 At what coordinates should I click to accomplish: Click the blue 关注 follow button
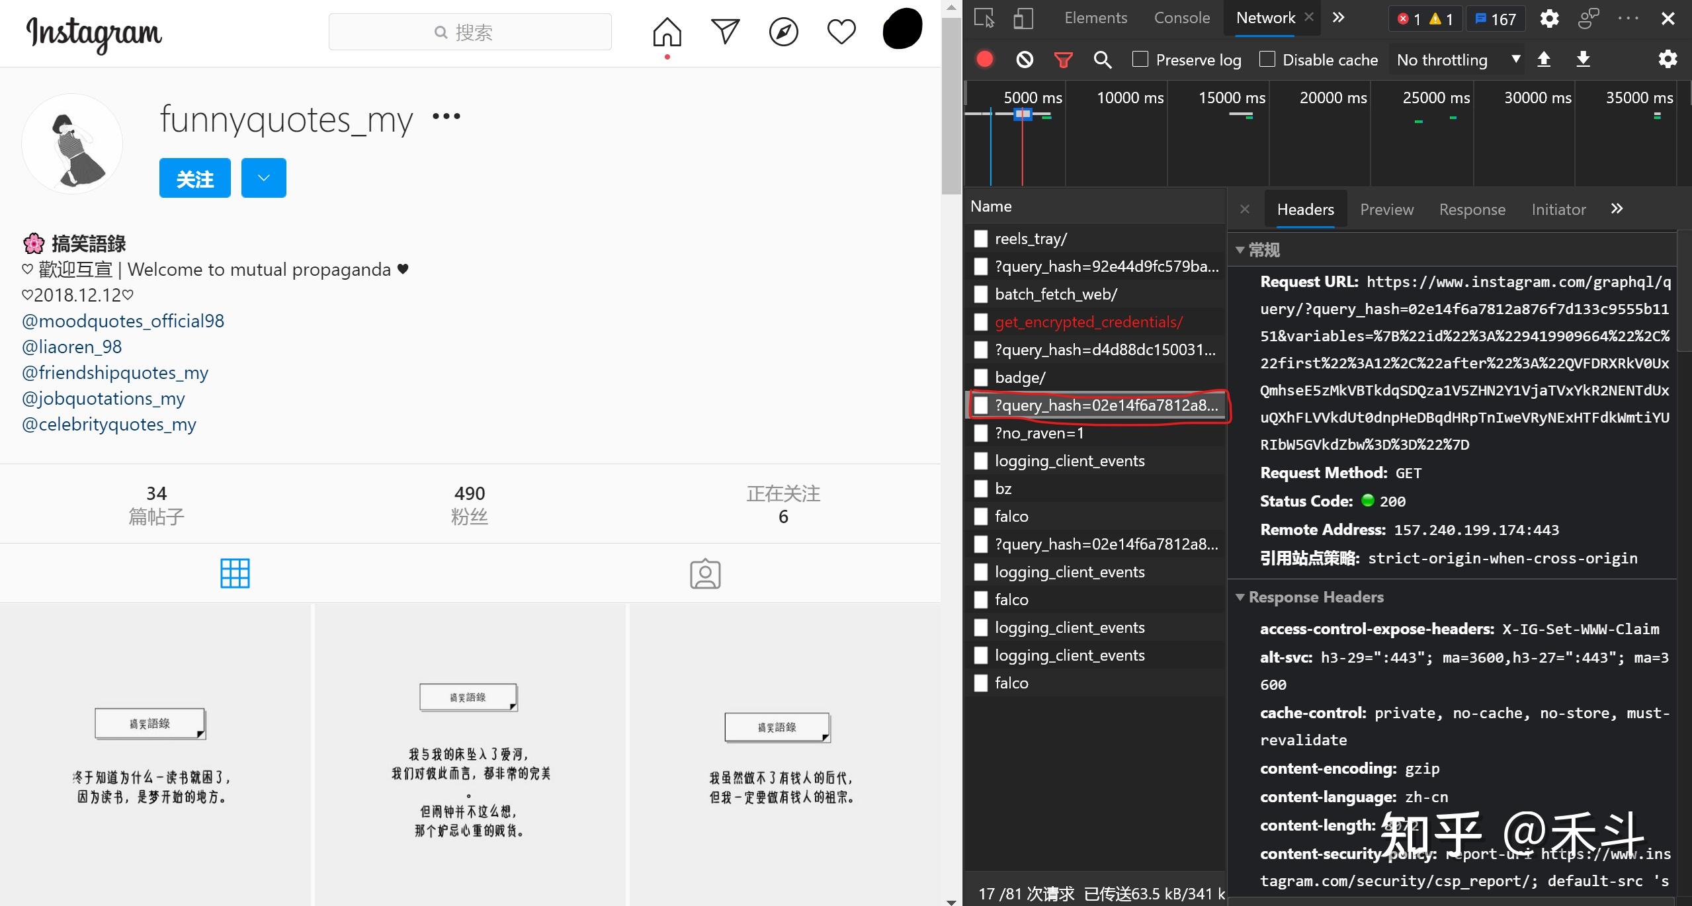tap(194, 178)
